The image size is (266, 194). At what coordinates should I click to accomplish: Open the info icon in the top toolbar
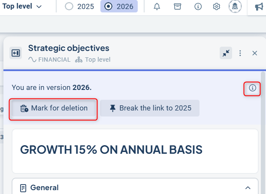click(198, 6)
